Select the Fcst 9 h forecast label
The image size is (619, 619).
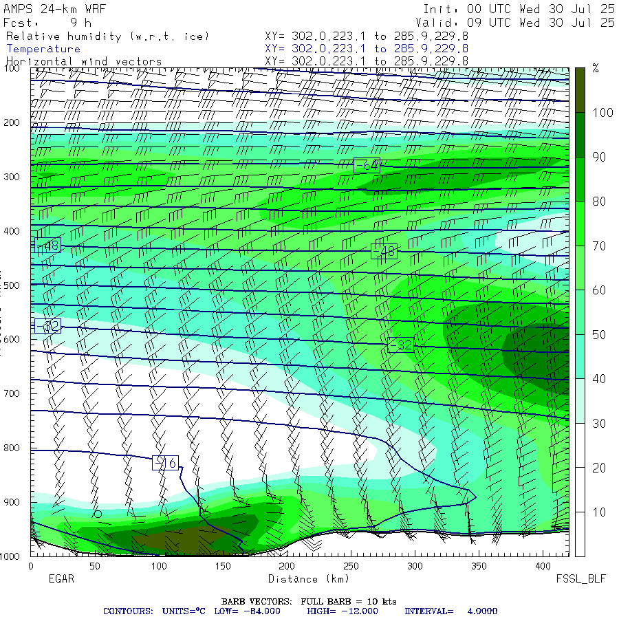(x=47, y=23)
